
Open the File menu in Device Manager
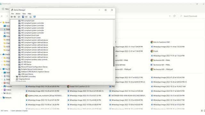tap(12, 13)
